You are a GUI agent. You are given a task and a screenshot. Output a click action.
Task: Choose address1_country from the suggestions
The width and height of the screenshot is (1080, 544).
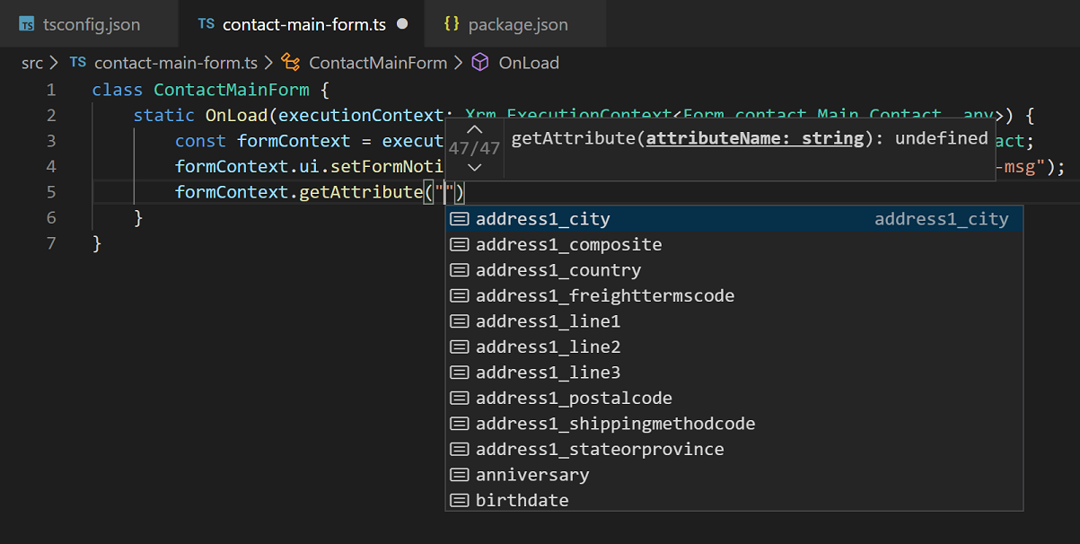tap(734, 270)
